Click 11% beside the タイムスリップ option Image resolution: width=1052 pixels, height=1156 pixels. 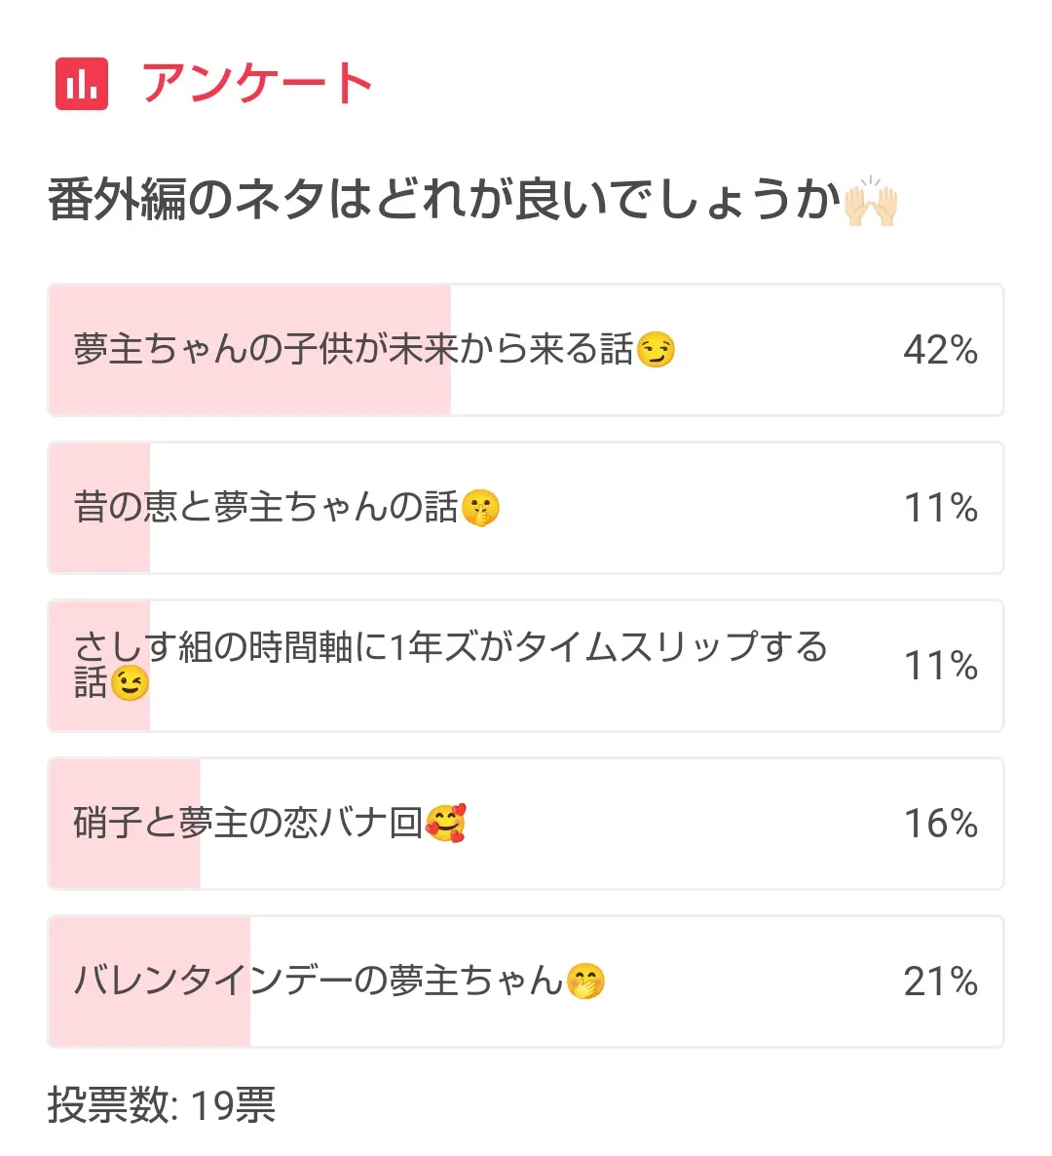point(940,666)
